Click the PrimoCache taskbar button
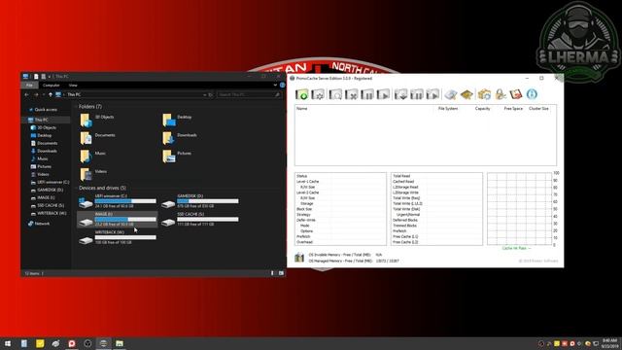 click(x=103, y=343)
